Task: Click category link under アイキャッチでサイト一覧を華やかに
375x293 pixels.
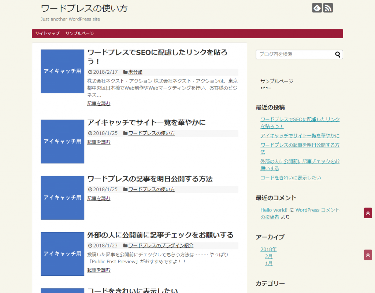Action: click(152, 133)
